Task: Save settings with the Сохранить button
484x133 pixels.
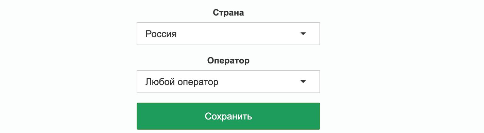Action: click(x=228, y=116)
